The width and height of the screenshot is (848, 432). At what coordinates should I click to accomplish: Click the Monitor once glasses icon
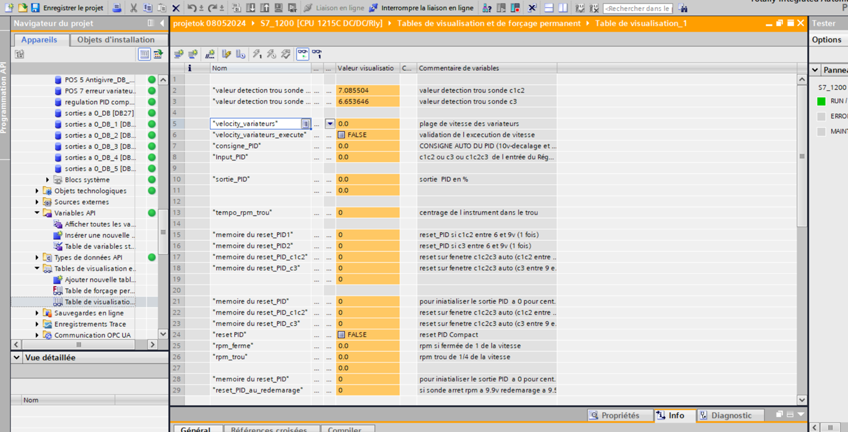317,54
